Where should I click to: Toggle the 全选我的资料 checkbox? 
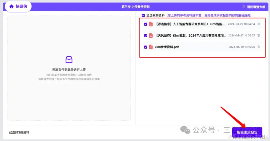pyautogui.click(x=143, y=15)
